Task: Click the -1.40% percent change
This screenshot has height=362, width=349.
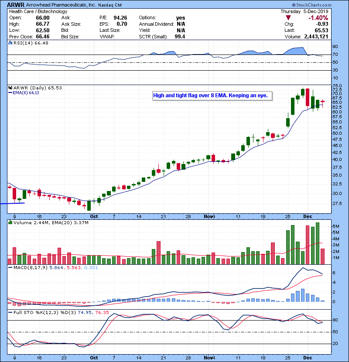Action: 318,18
